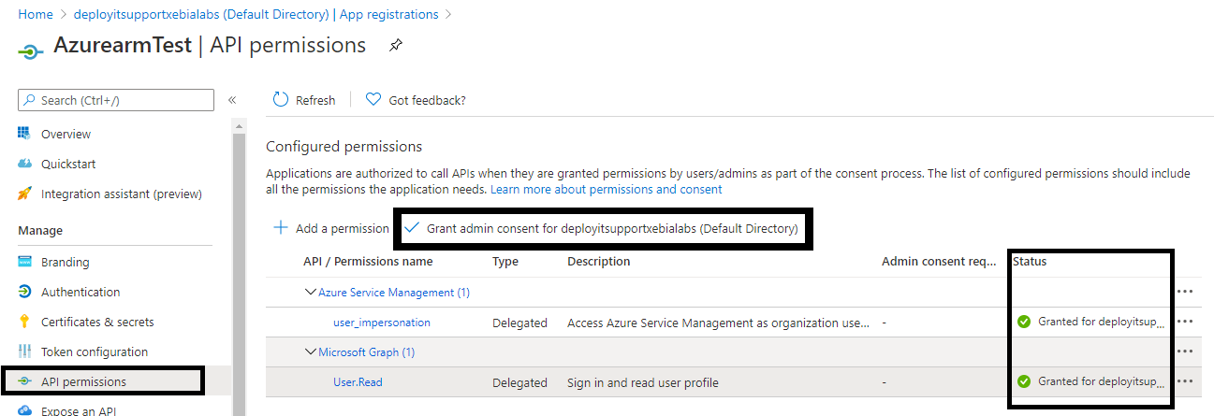Open more options for the User.Read row
The height and width of the screenshot is (416, 1214).
[x=1185, y=381]
